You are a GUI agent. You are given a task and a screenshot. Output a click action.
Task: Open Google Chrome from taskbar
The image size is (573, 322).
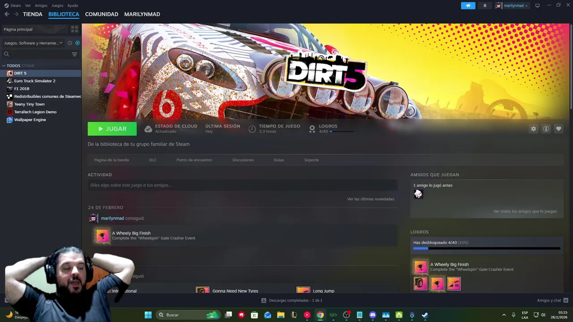pyautogui.click(x=320, y=315)
